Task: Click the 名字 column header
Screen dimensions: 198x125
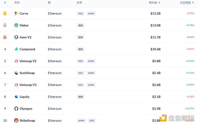Action: click(x=17, y=3)
